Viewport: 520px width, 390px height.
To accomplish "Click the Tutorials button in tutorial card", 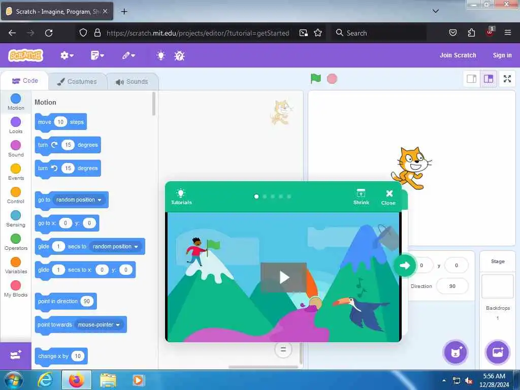I will click(181, 197).
